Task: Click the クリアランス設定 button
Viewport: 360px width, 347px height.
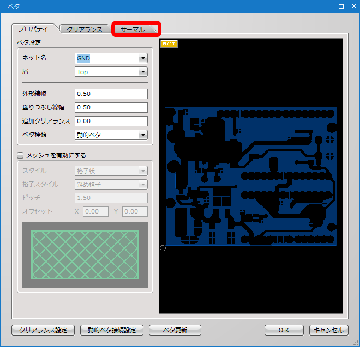Action: (43, 330)
